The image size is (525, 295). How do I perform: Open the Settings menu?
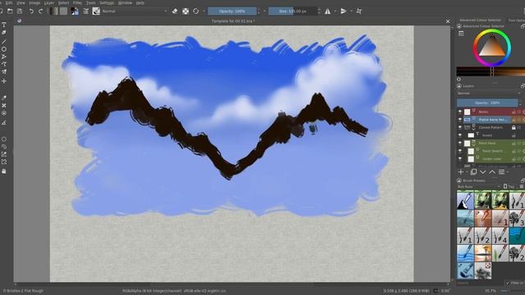pos(107,2)
